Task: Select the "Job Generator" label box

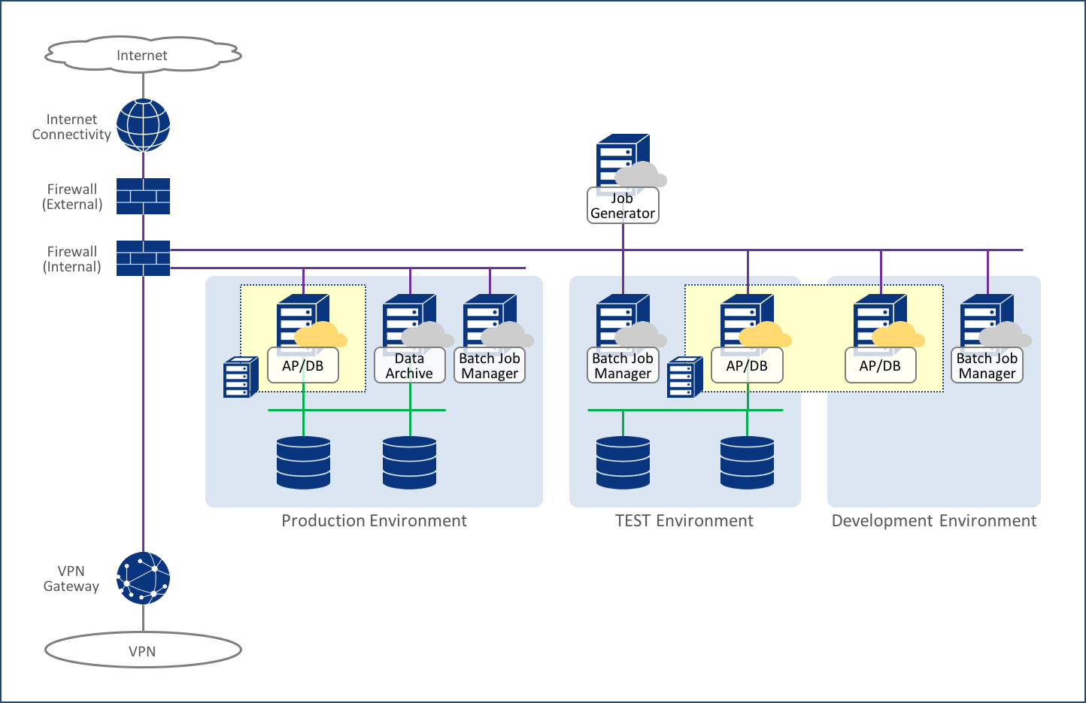Action: click(623, 205)
